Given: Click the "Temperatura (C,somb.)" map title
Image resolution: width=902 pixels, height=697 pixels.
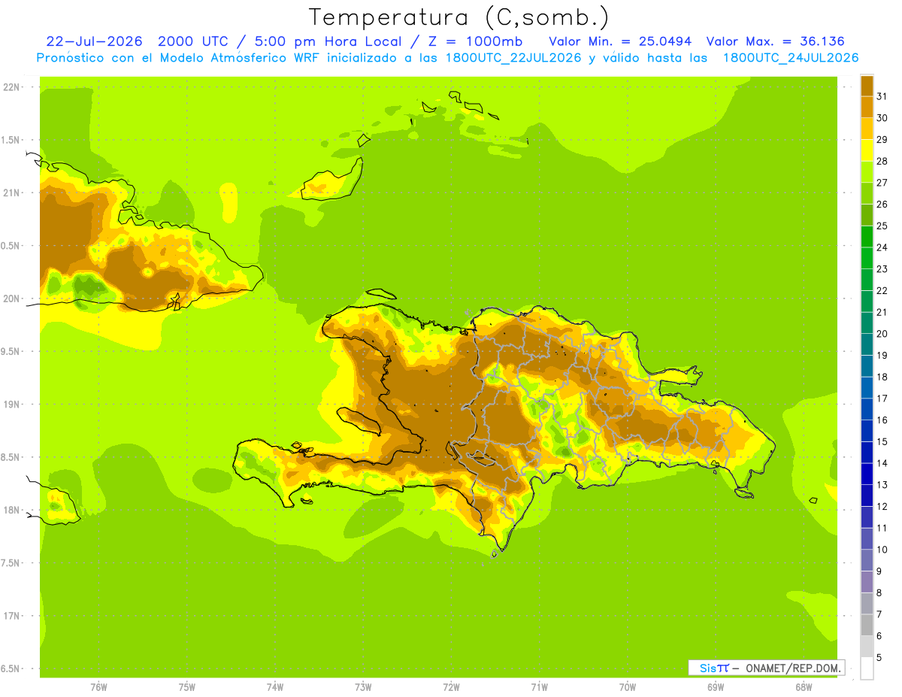Looking at the screenshot, I should point(459,17).
